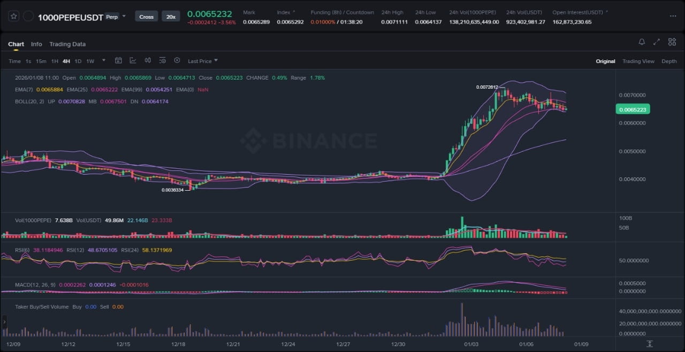Screen dimensions: 685x352
Task: Open the Info tab
Action: pos(36,44)
